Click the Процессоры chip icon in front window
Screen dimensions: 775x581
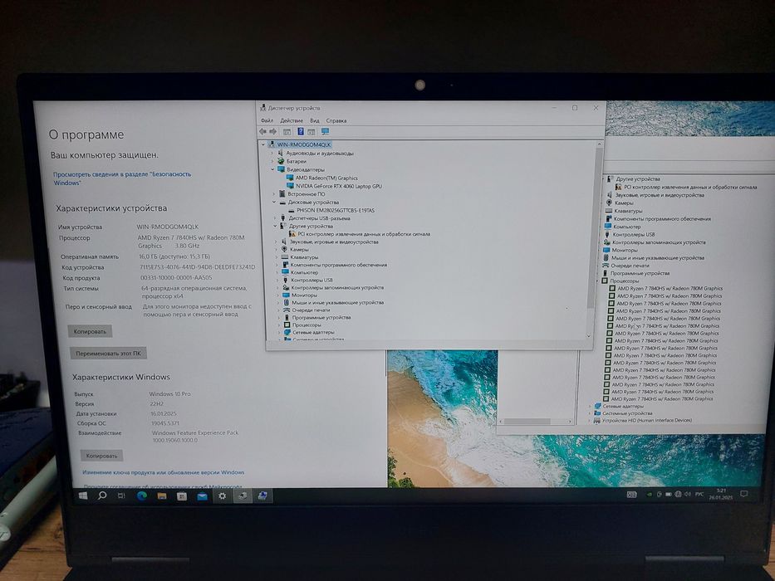(287, 325)
